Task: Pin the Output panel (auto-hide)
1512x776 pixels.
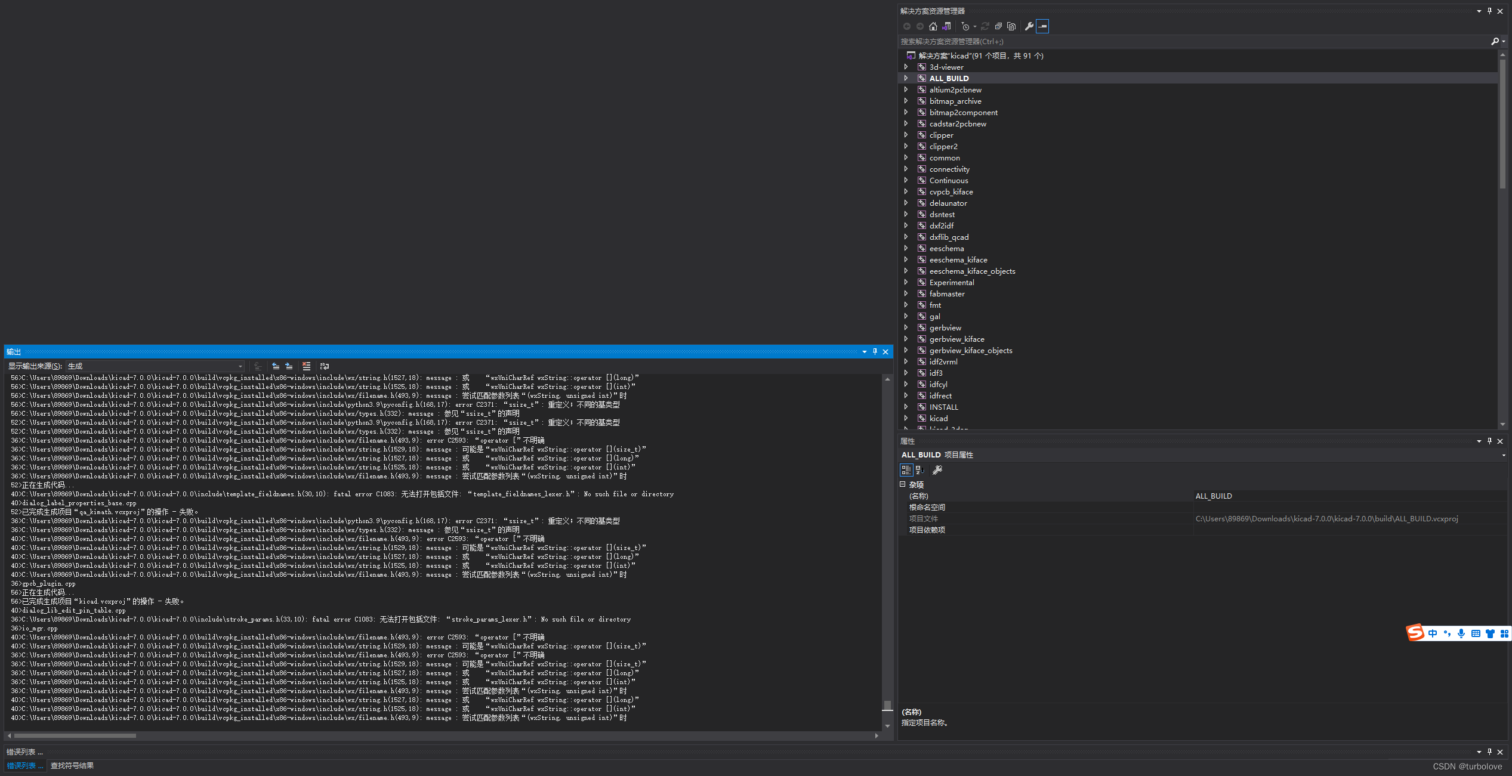Action: tap(875, 352)
